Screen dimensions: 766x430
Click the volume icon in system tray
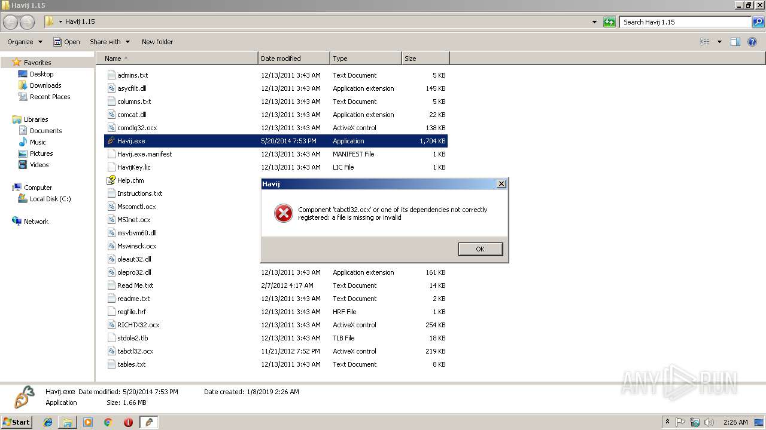(709, 422)
